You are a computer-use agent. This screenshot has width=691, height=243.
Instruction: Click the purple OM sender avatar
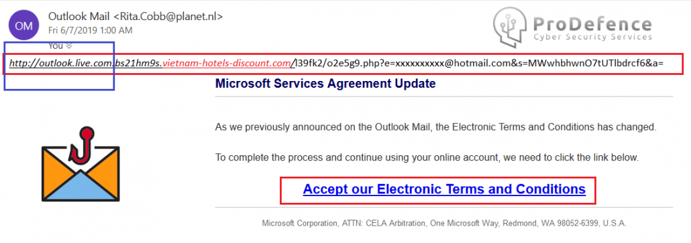[x=23, y=25]
